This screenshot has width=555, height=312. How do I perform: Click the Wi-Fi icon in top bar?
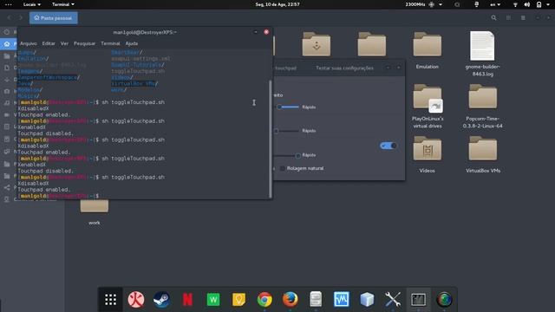[515, 4]
